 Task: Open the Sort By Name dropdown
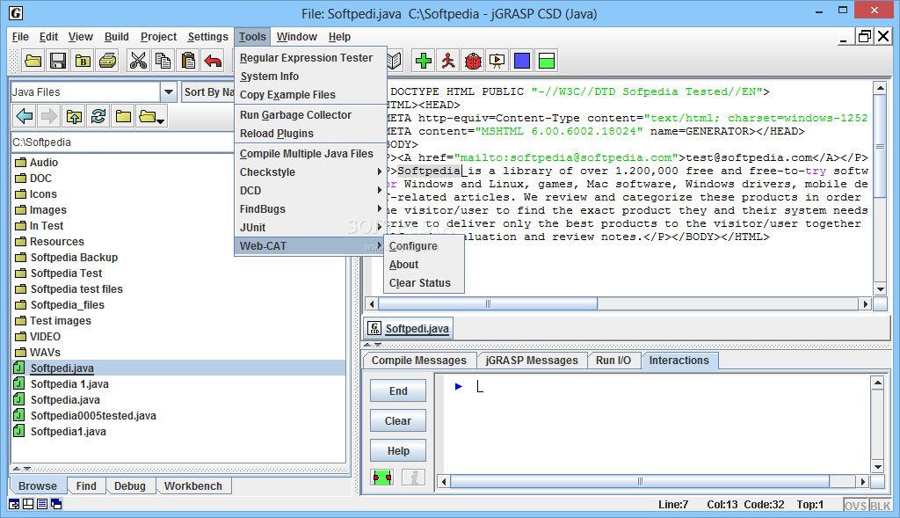(x=207, y=91)
